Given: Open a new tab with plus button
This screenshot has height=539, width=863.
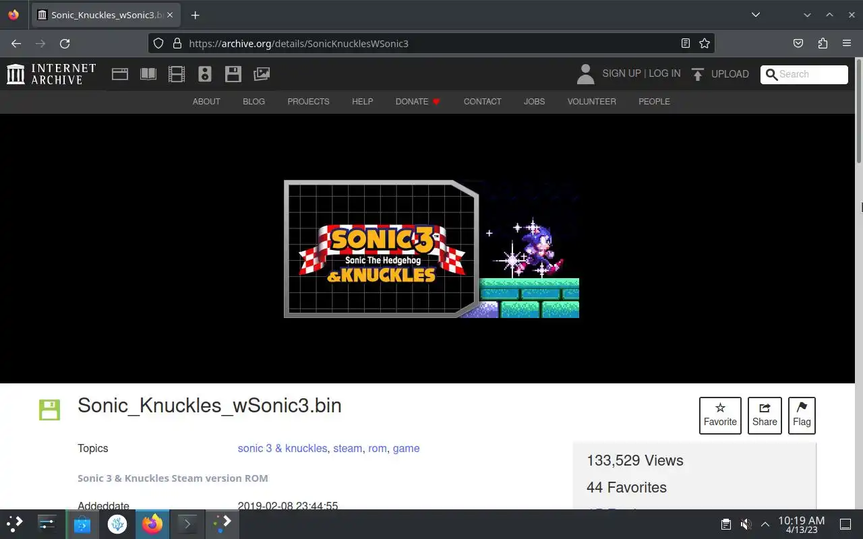Looking at the screenshot, I should click(x=195, y=15).
